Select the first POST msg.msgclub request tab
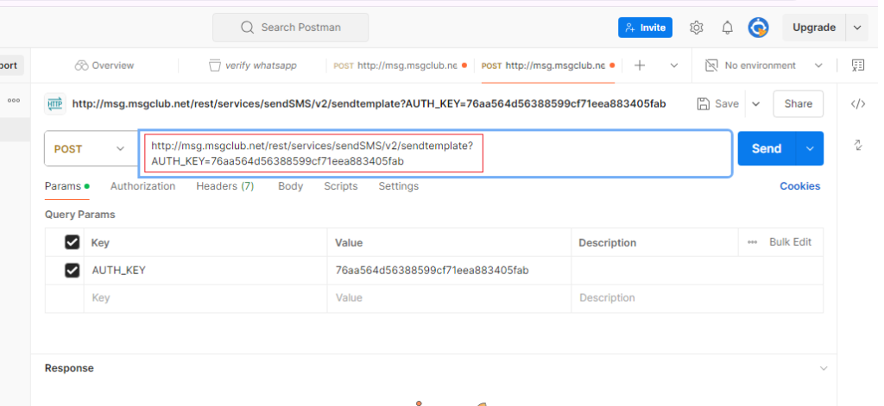Screen dimensions: 884x406 (401, 66)
